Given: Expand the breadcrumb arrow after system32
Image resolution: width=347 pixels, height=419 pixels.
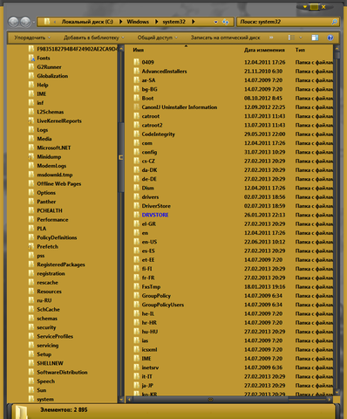Looking at the screenshot, I should click(x=193, y=22).
